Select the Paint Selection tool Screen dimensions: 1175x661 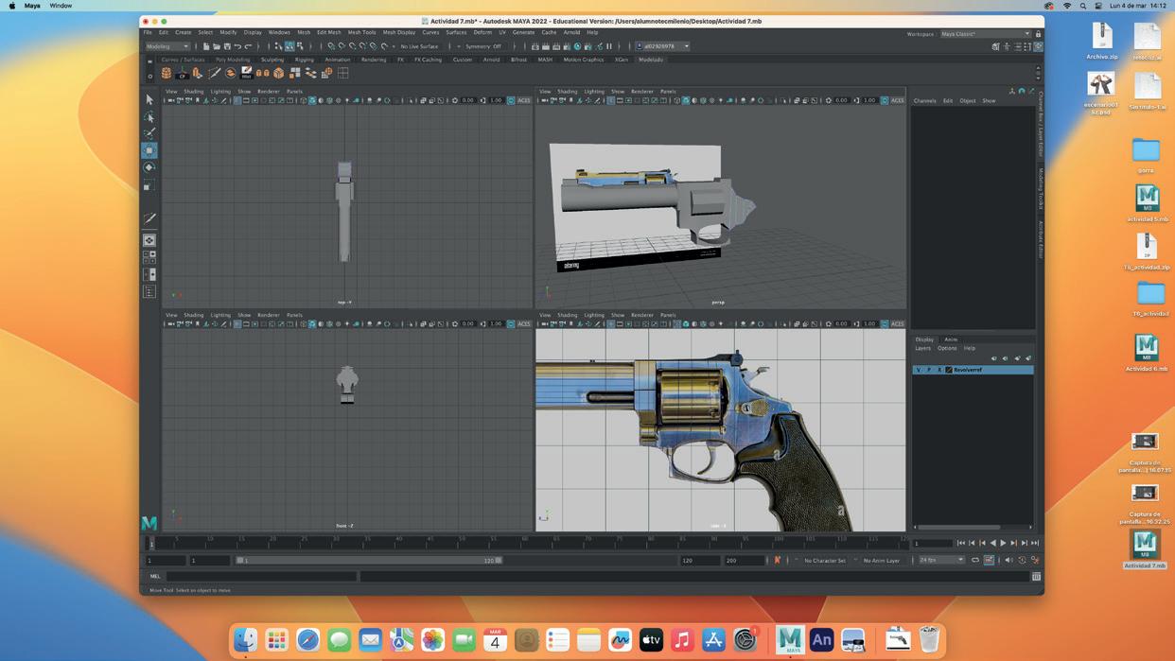coord(149,133)
